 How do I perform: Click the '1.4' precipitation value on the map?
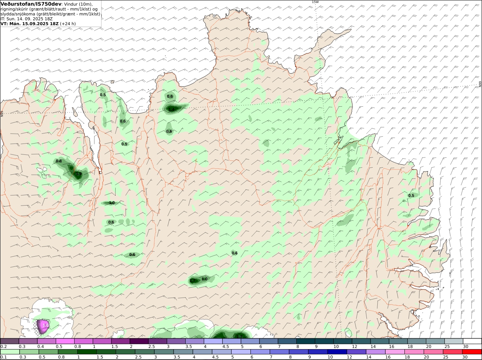(x=171, y=110)
